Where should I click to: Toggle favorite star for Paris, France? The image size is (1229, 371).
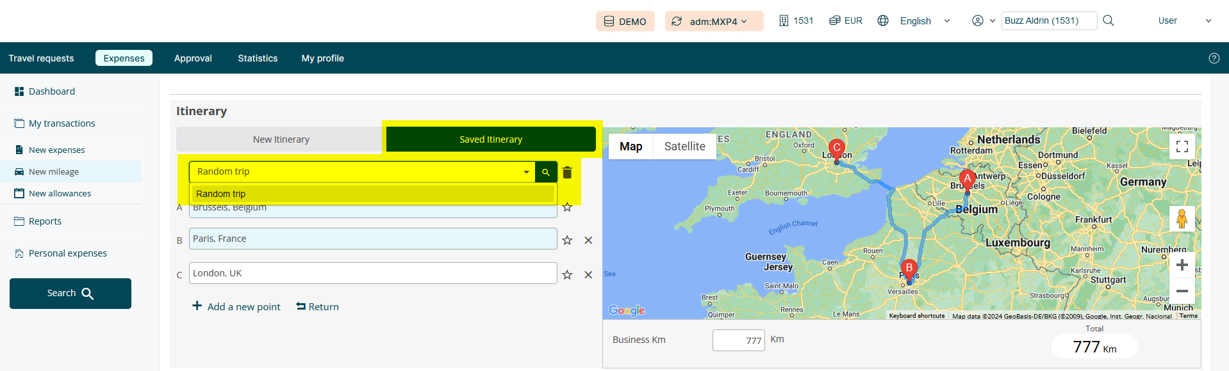click(567, 241)
